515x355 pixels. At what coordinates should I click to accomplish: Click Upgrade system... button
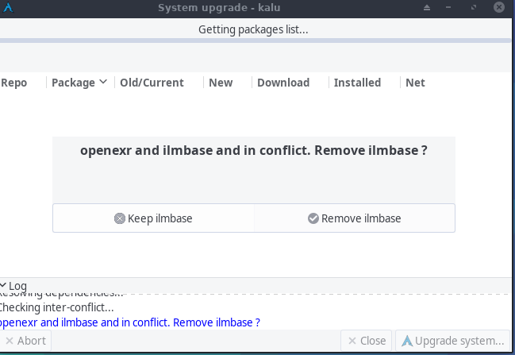coord(453,341)
